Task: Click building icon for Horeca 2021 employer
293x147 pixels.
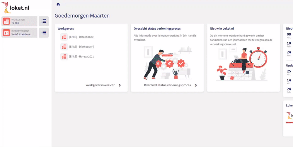Action: pos(64,57)
